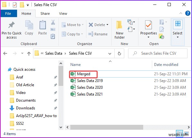
Task: Click the file list scroll right arrow
Action: tap(189, 127)
